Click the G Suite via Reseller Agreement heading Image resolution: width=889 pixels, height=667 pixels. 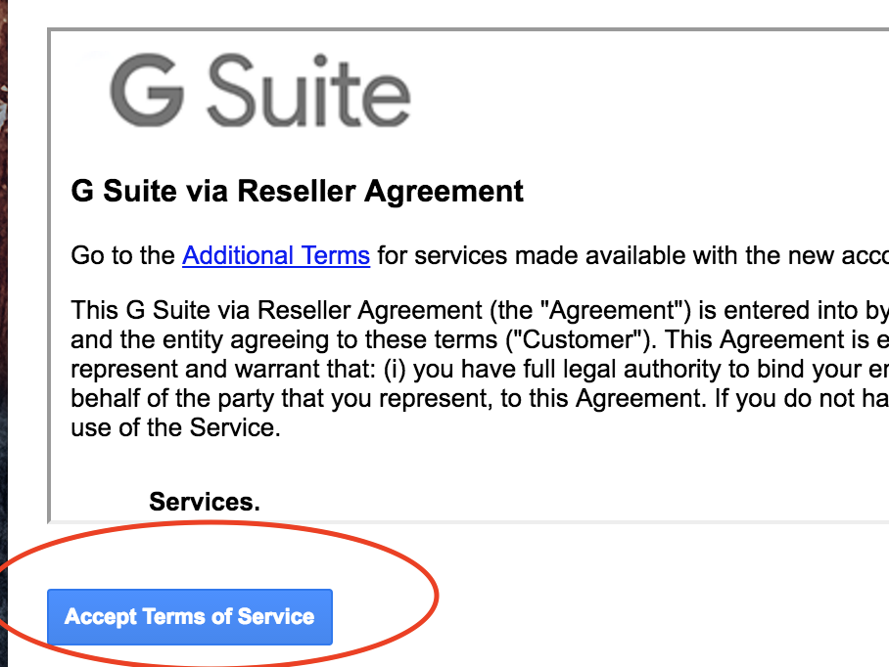click(298, 191)
